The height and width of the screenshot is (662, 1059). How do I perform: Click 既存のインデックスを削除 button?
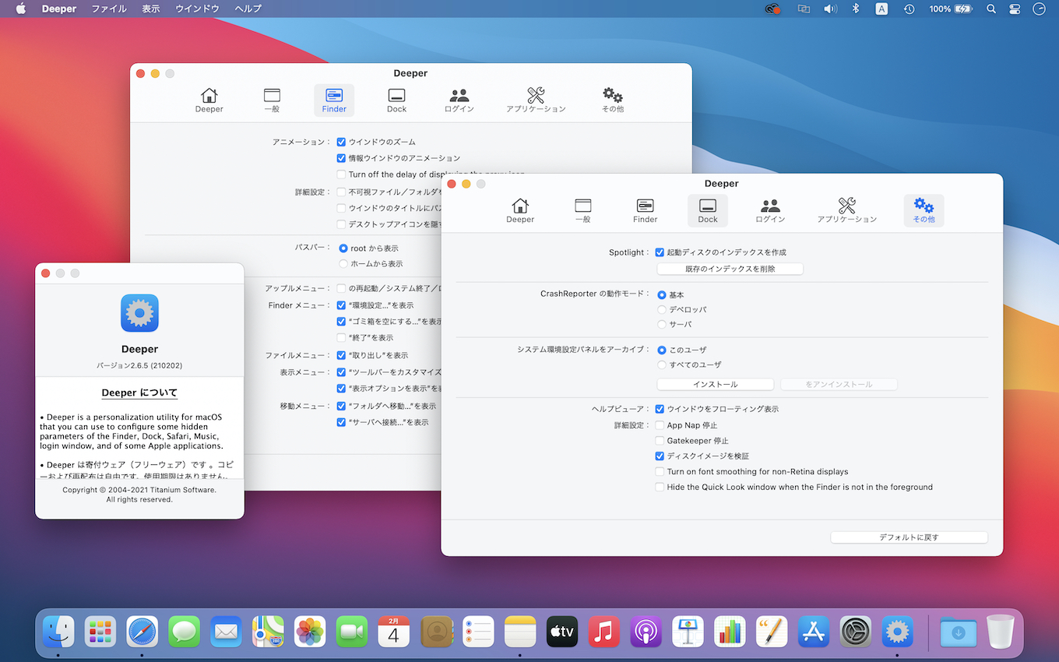pyautogui.click(x=730, y=269)
